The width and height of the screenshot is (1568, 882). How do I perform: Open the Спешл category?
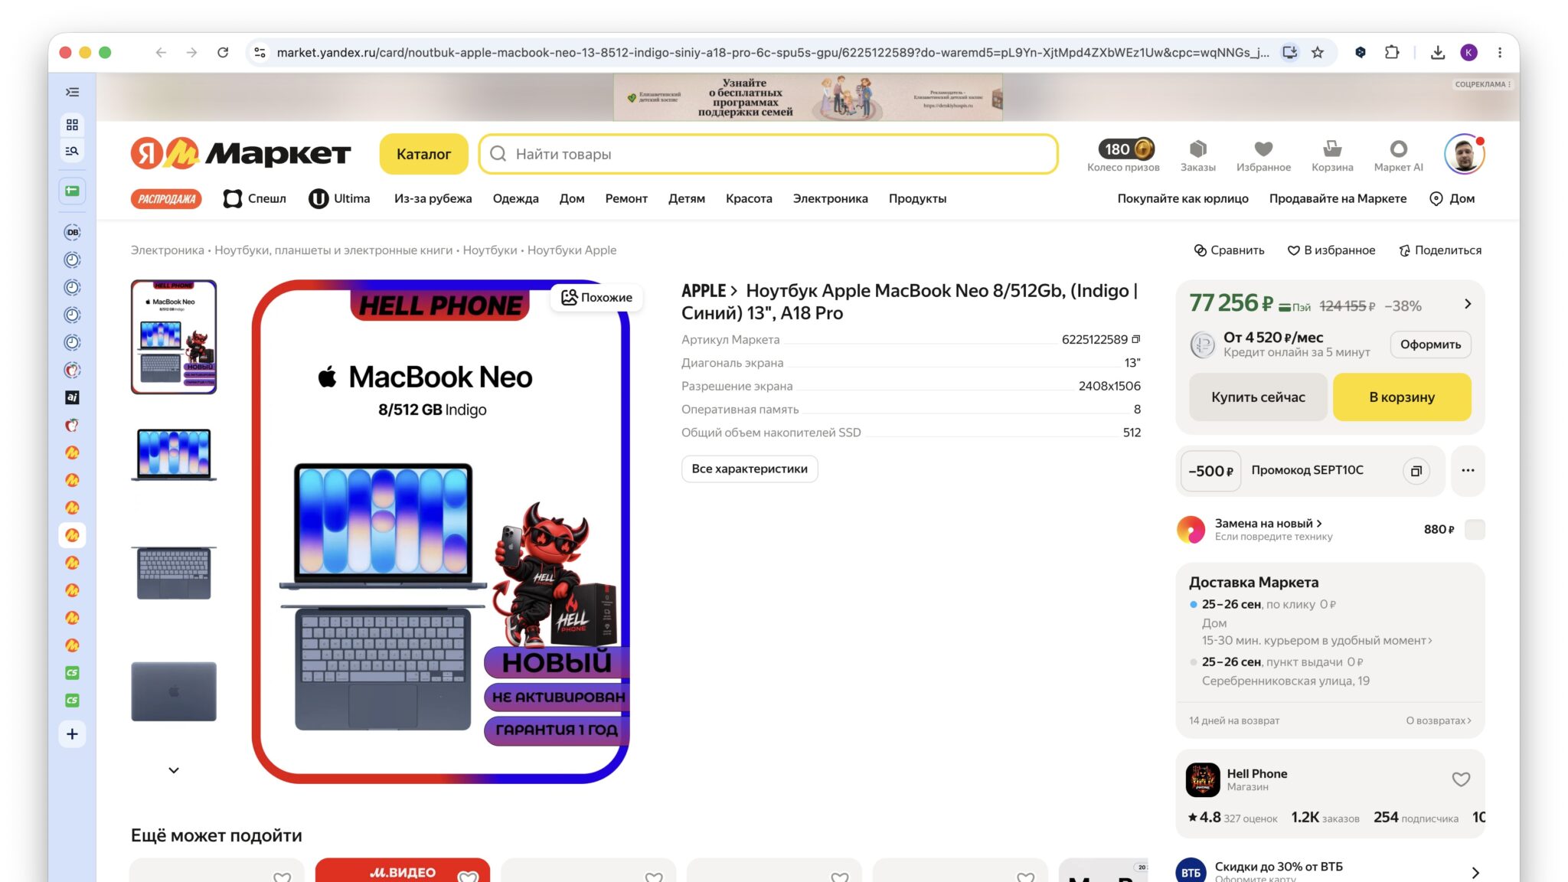coord(255,198)
